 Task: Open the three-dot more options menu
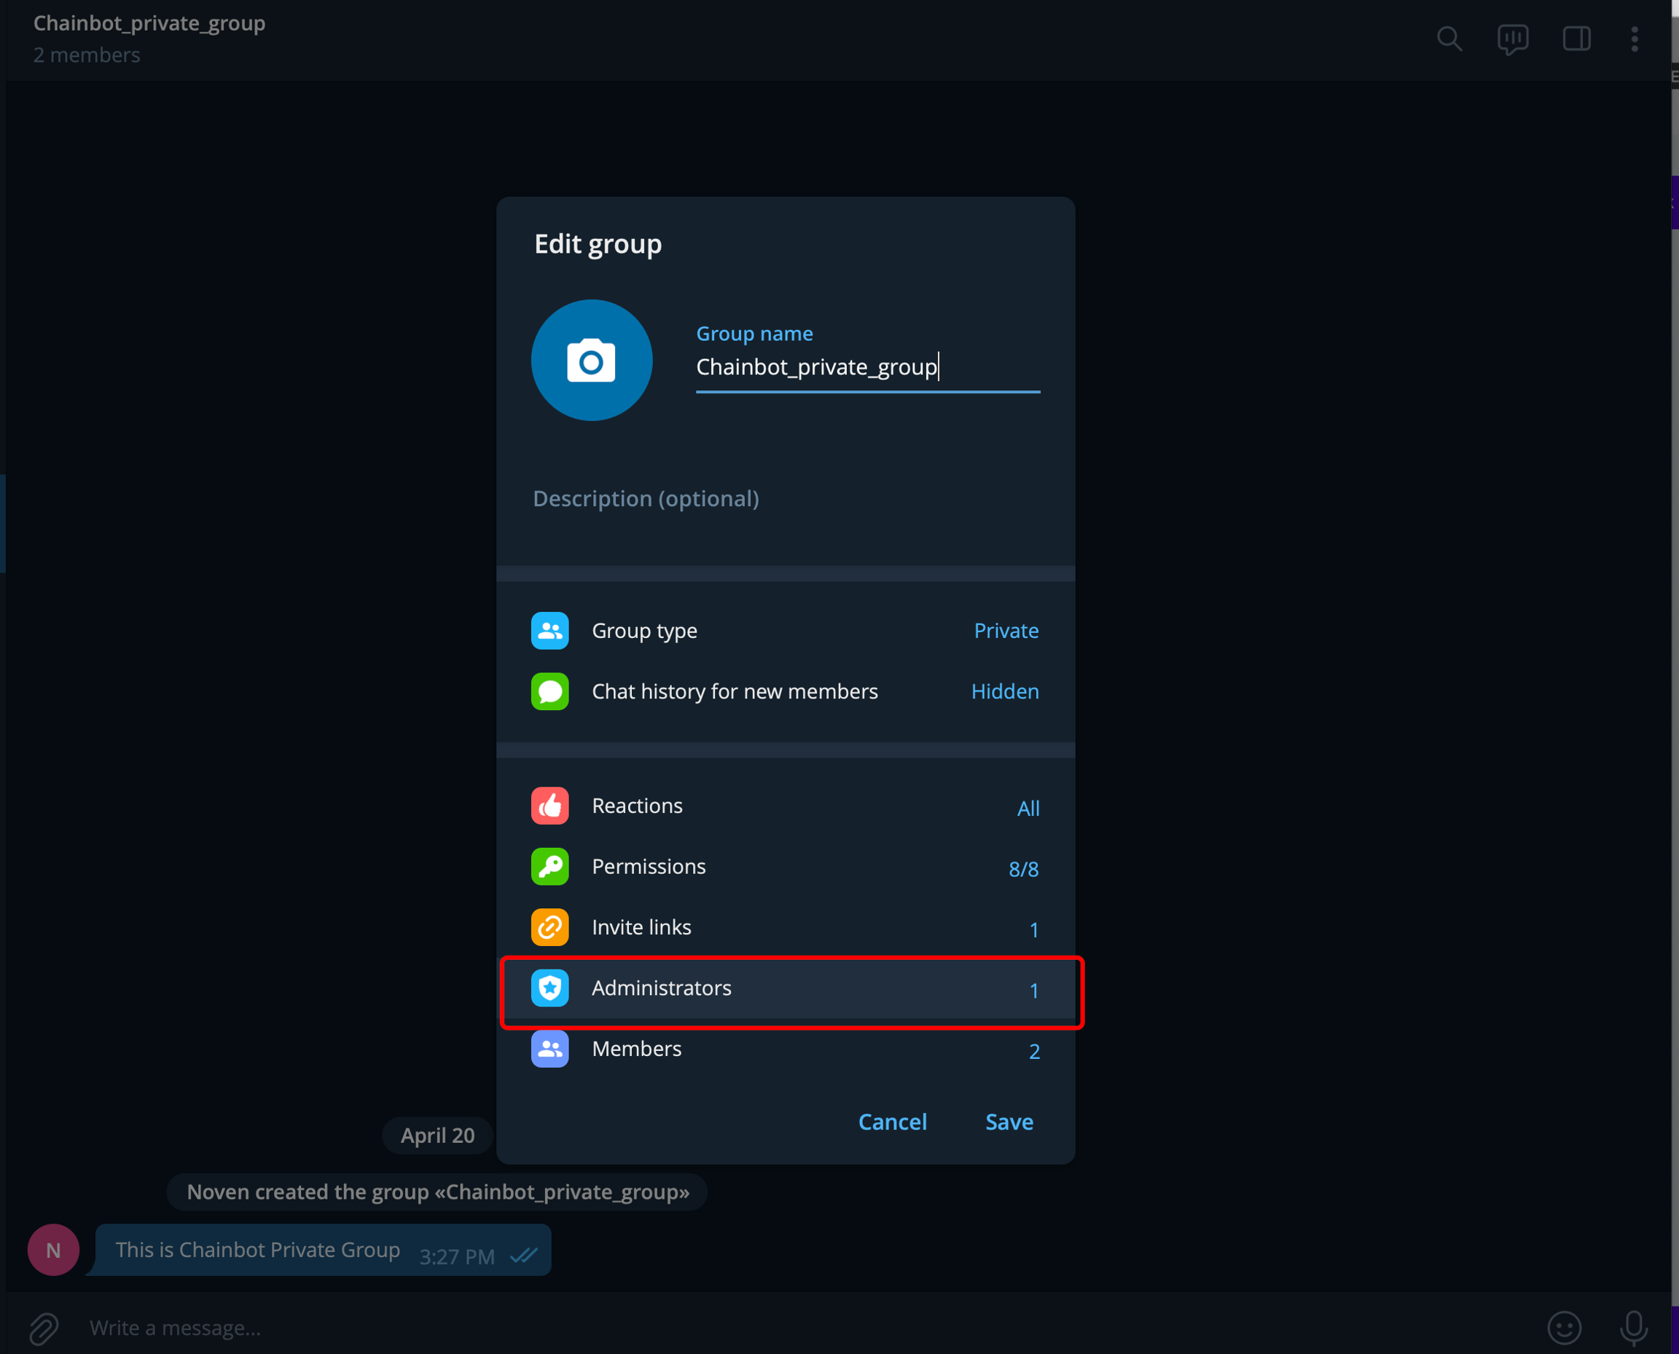pos(1634,38)
